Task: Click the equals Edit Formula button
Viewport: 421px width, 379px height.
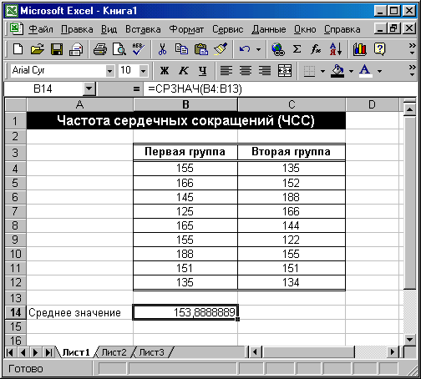Action: coord(136,89)
